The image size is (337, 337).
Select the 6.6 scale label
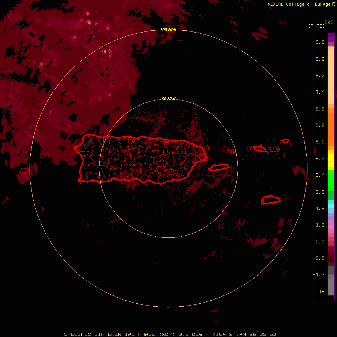click(320, 109)
